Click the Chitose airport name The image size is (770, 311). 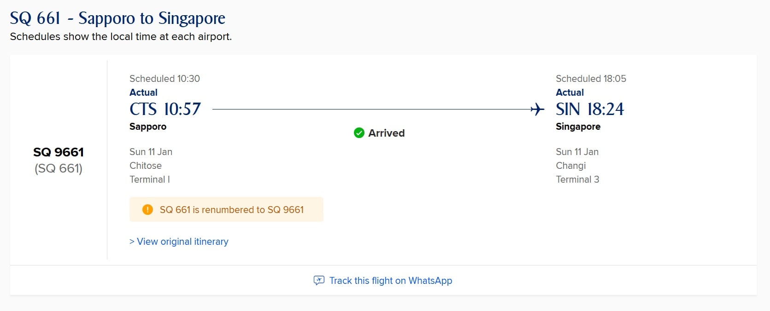(146, 166)
